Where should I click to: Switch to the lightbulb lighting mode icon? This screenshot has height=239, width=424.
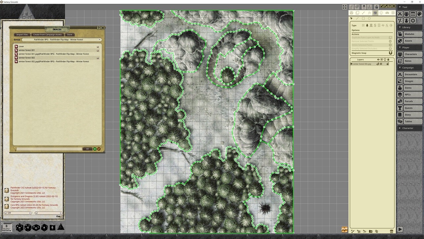pos(381,13)
